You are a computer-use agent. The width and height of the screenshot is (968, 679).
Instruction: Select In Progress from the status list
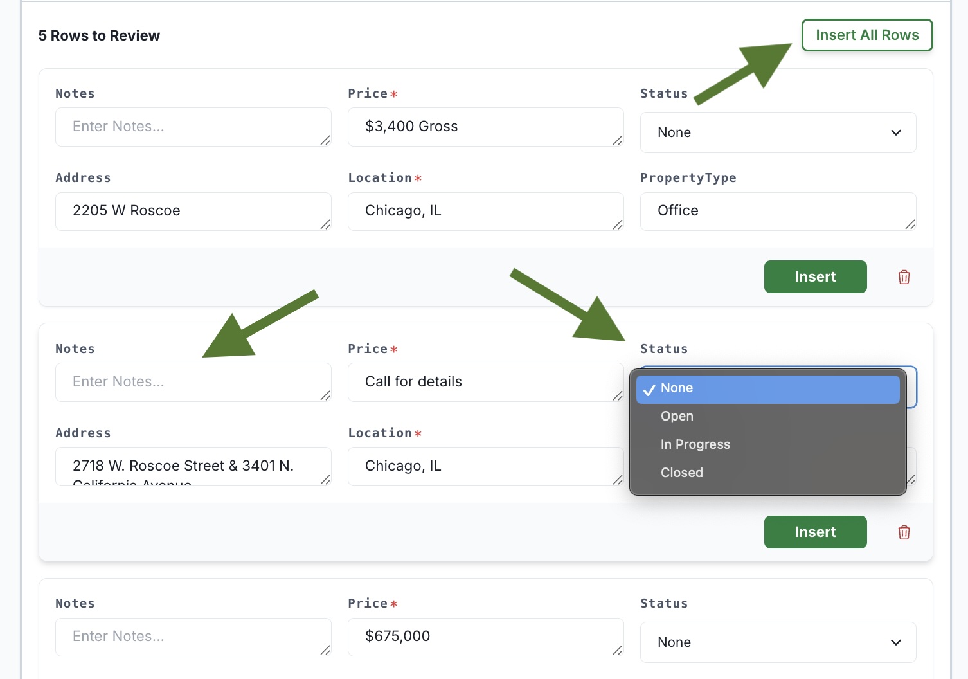pyautogui.click(x=767, y=444)
